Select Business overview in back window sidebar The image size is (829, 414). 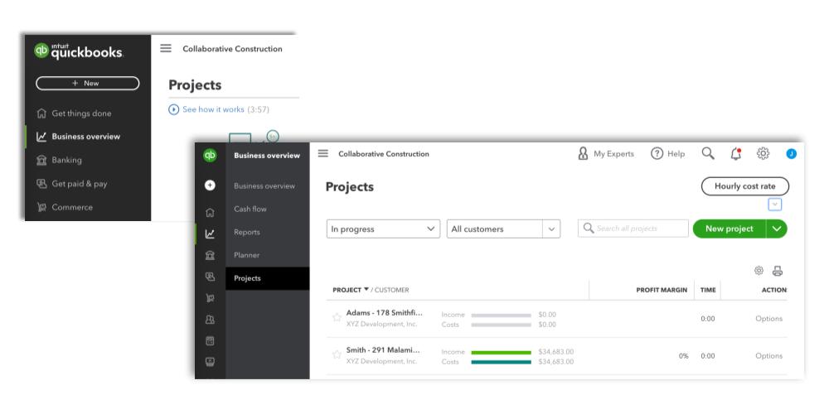[x=85, y=137]
